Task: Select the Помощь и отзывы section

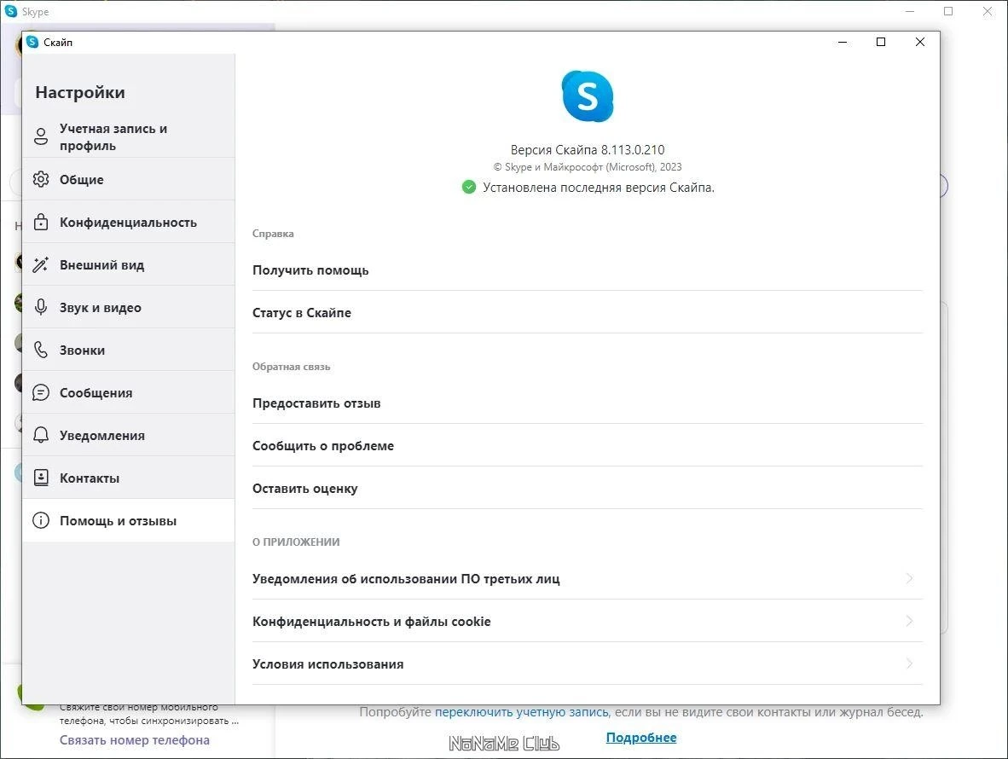Action: point(129,520)
